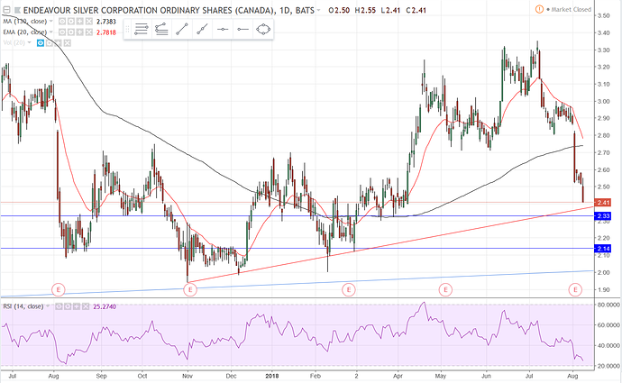This screenshot has height=383, width=622.
Task: Remove the EMA (20, close) indicator
Action: tap(89, 32)
